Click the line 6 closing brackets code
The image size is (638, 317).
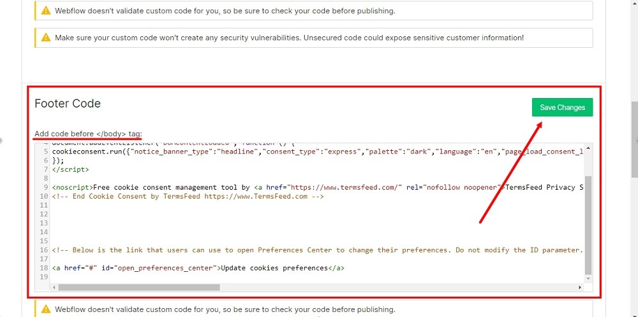(58, 161)
